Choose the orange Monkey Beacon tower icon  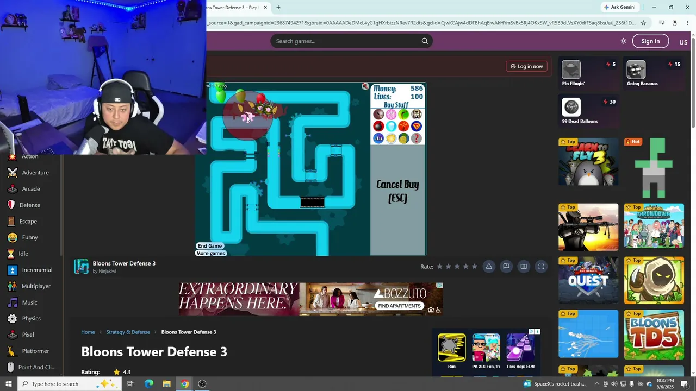403,126
